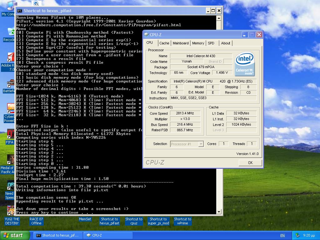Click the CPU-Z title bar icon
This screenshot has height=240, width=320.
click(x=146, y=34)
